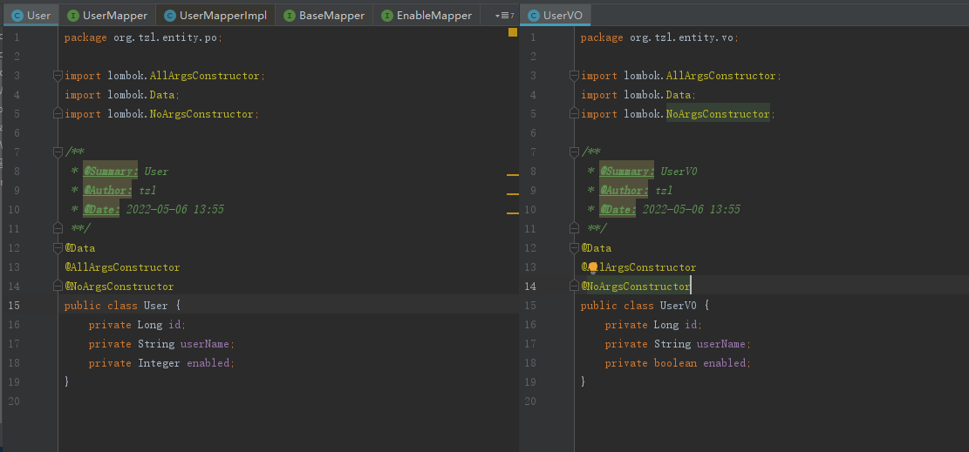The width and height of the screenshot is (969, 452).
Task: Click the EnableMapper interface icon
Action: pos(387,15)
